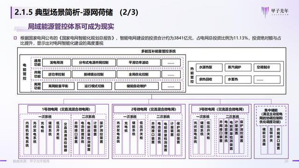Click 低压开关柜 in 3号微电网
The width and height of the screenshot is (299, 168).
click(208, 137)
